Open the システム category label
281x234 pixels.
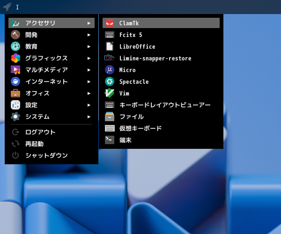pyautogui.click(x=37, y=117)
